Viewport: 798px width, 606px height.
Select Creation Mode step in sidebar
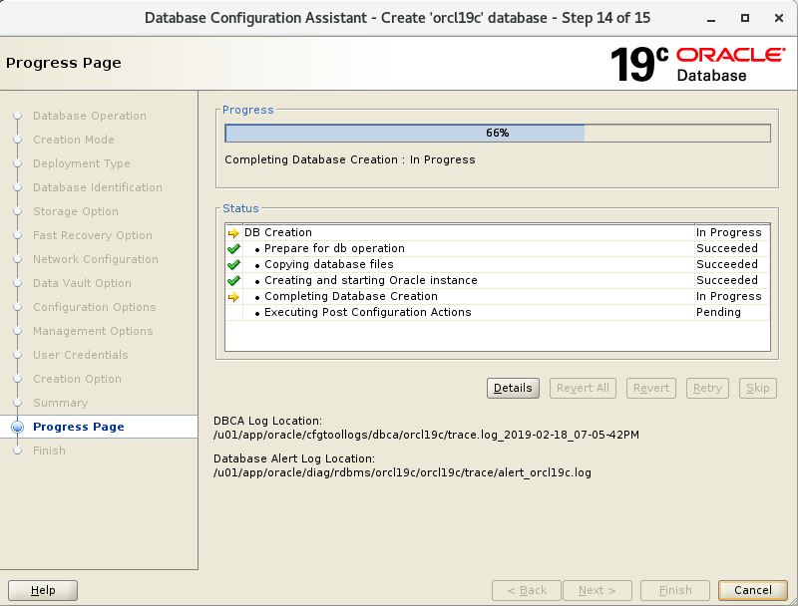point(74,140)
